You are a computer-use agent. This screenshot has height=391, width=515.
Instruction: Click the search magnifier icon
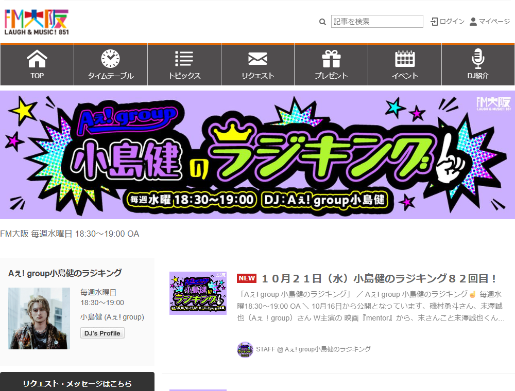click(322, 22)
